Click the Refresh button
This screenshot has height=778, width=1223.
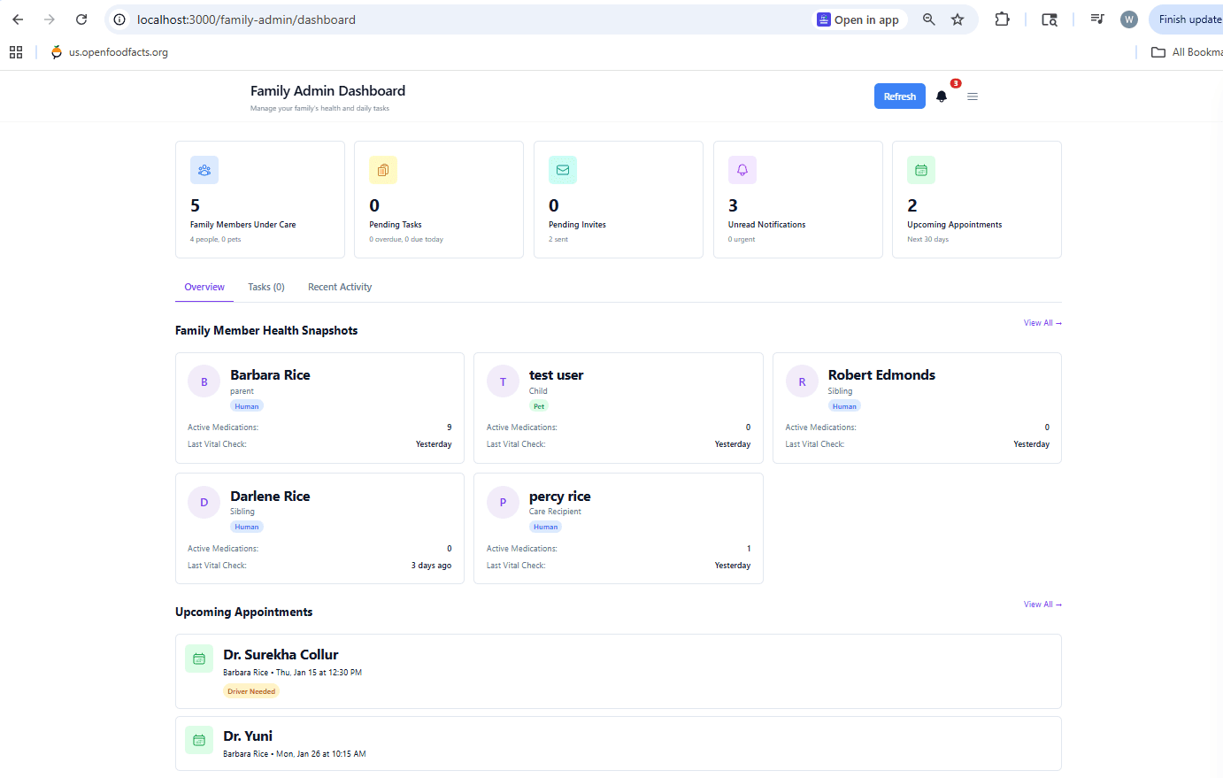899,96
